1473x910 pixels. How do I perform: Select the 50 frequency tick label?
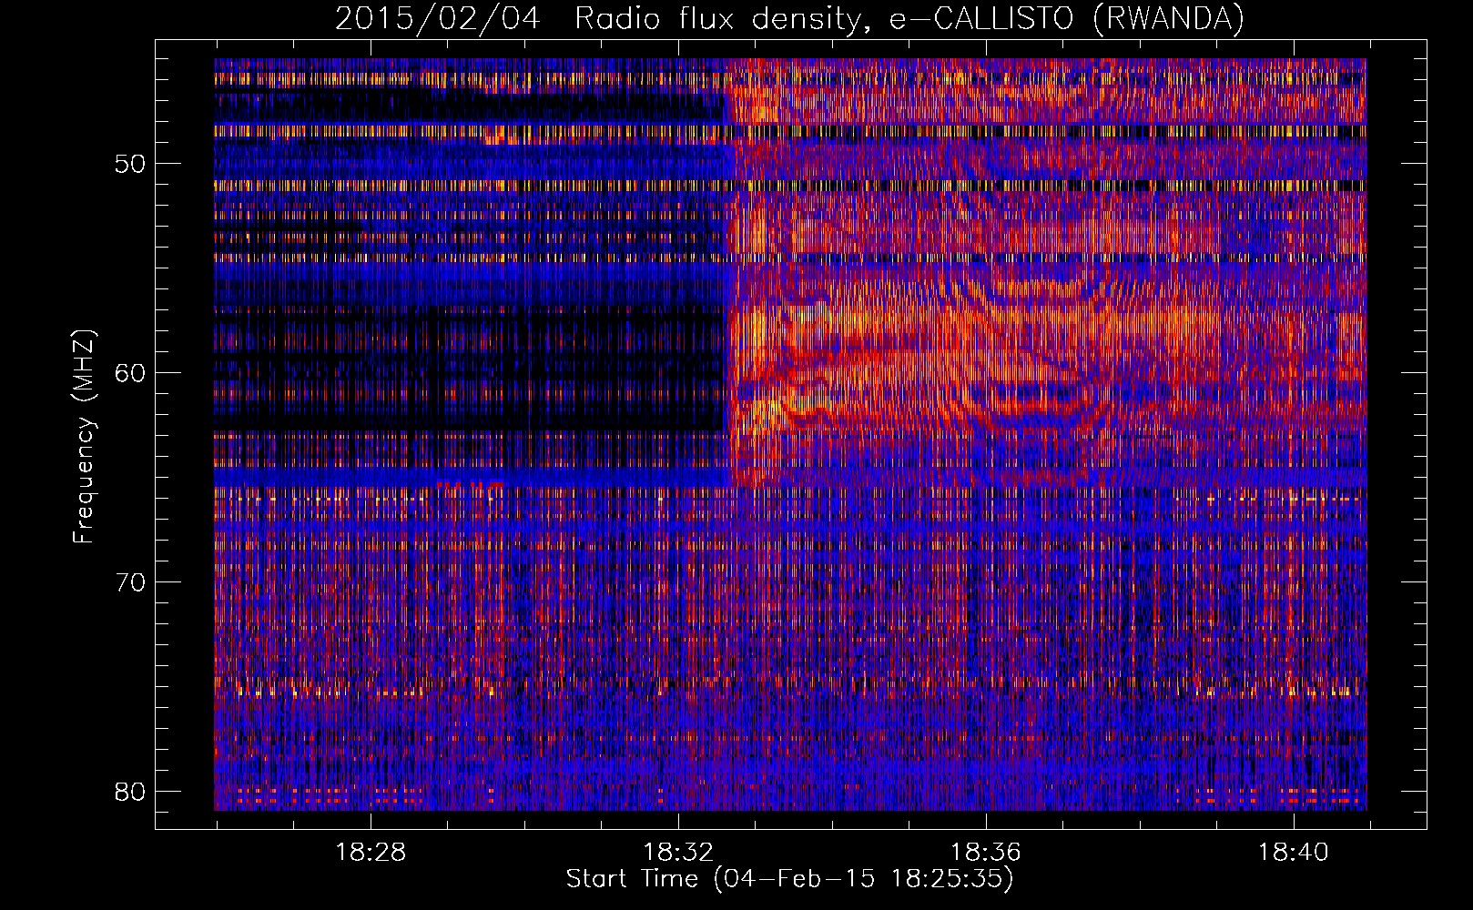coord(129,164)
